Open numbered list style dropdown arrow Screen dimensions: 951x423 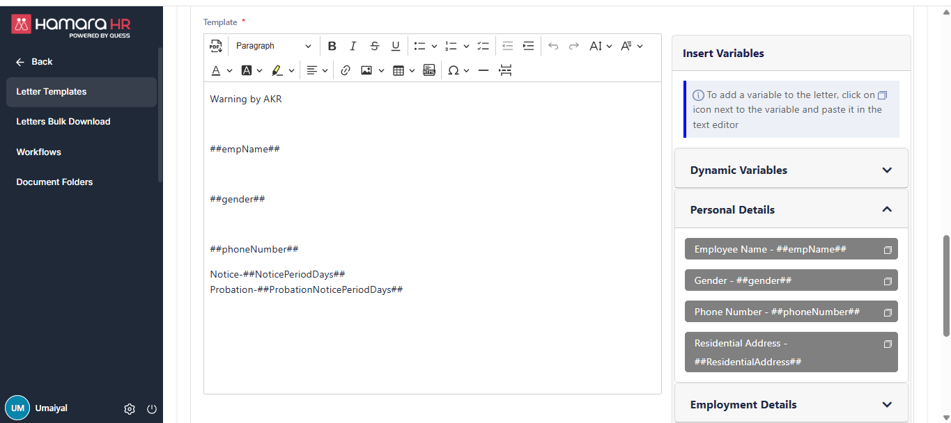pyautogui.click(x=466, y=46)
